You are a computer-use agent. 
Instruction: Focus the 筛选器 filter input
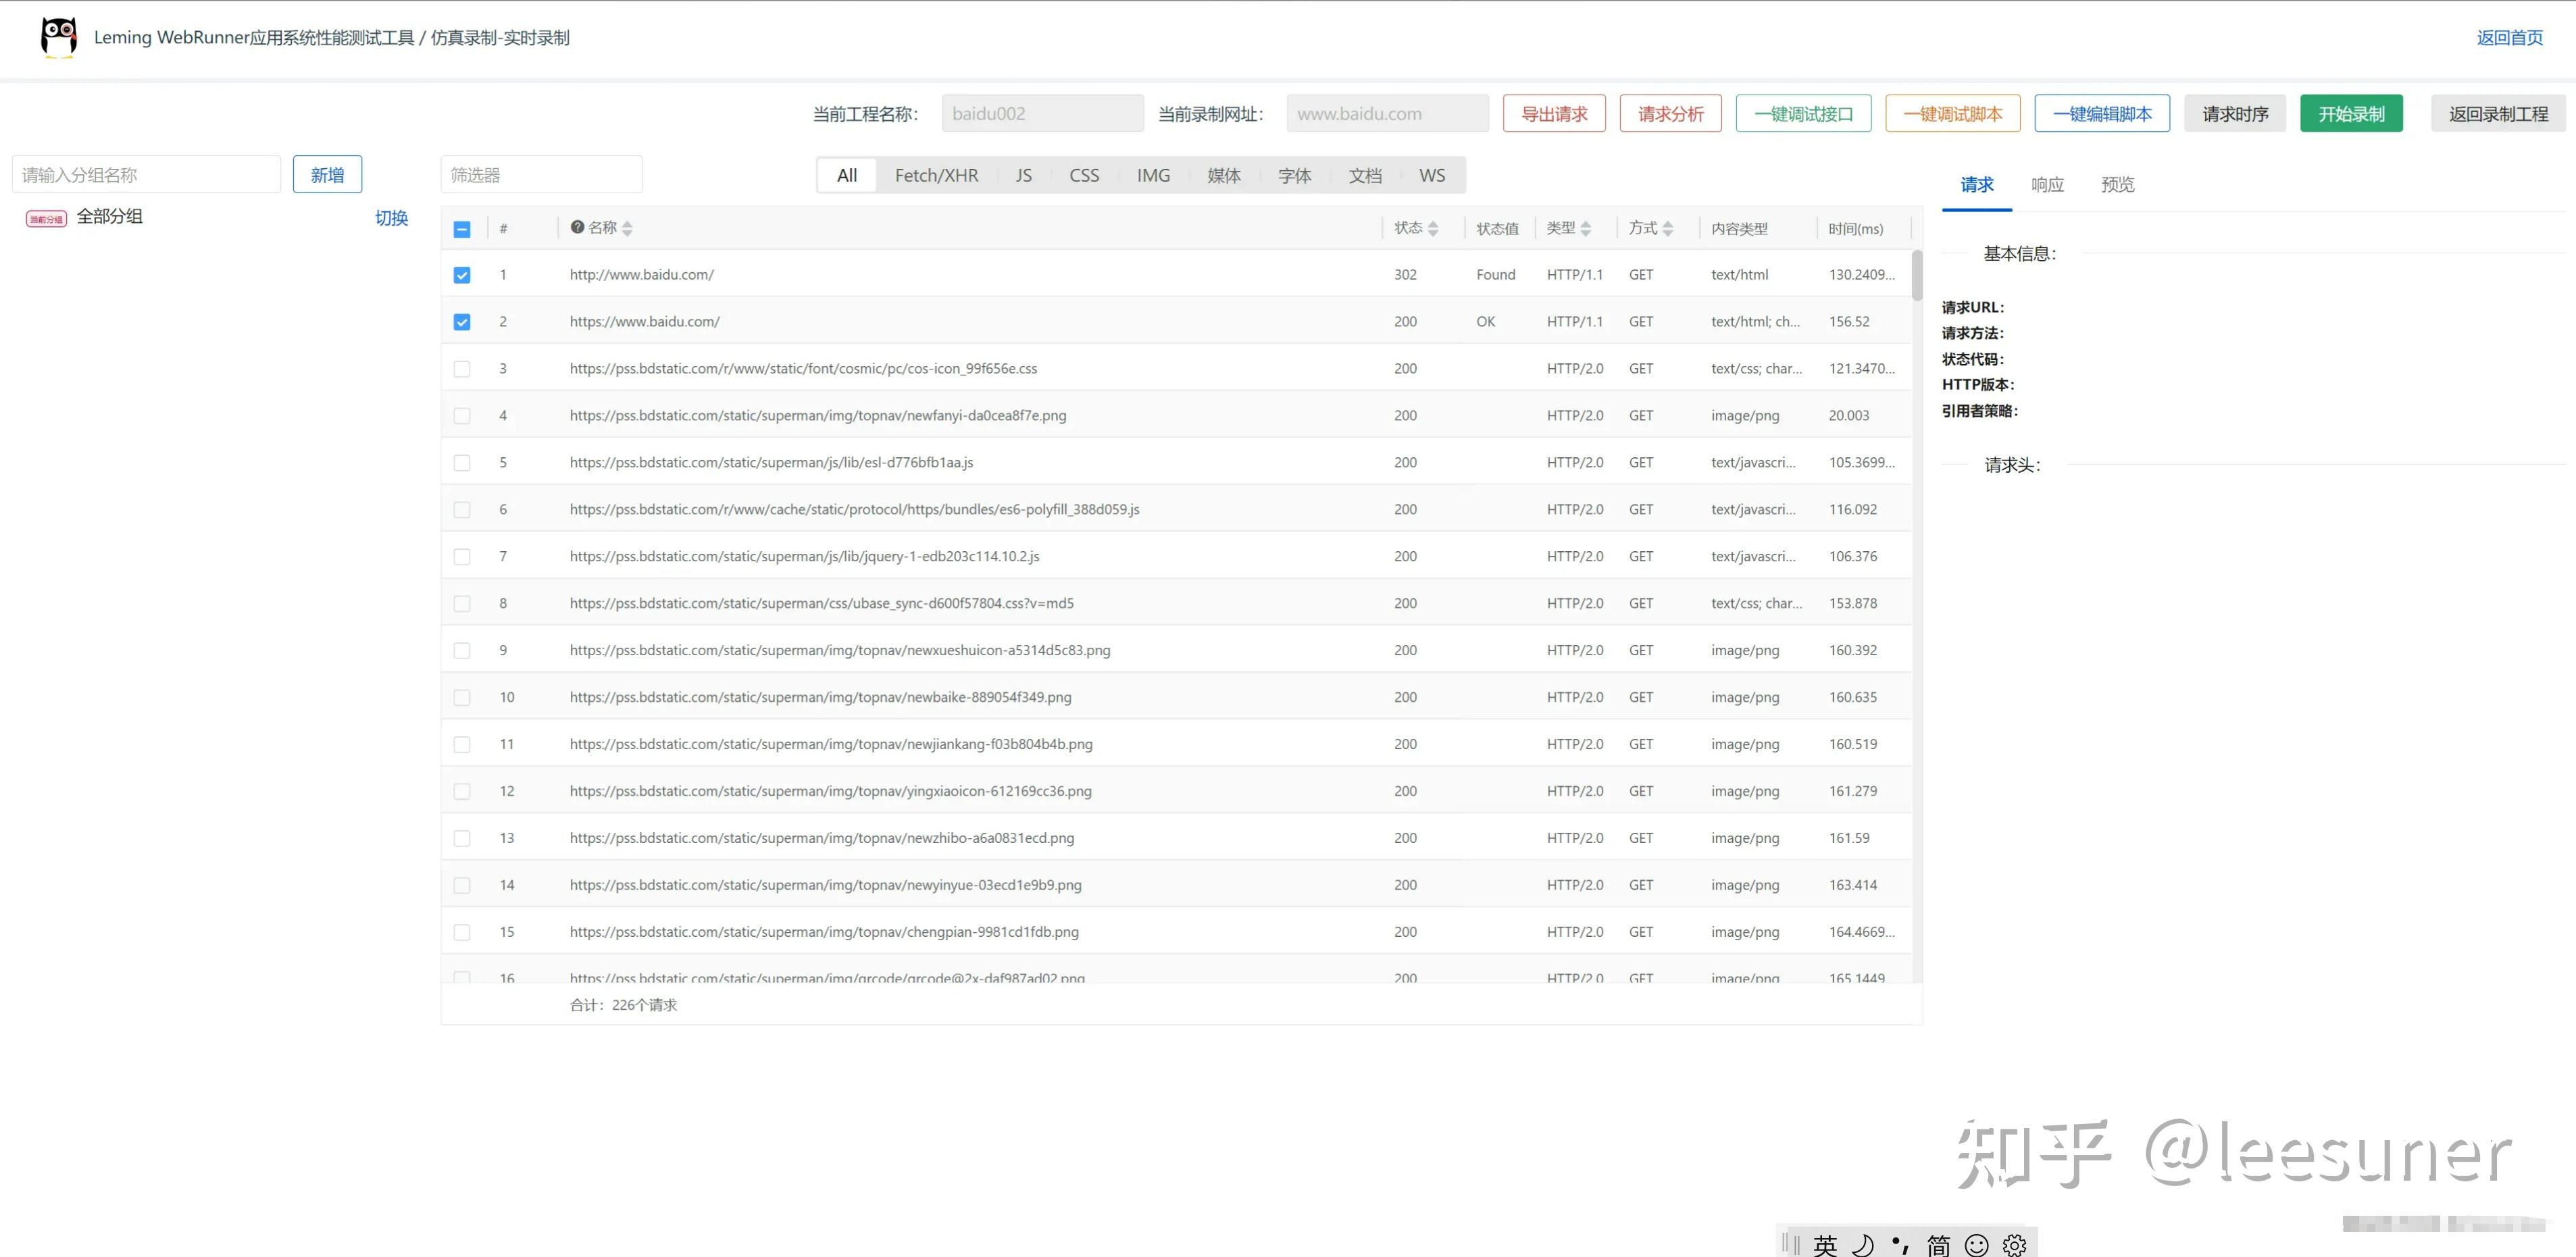pos(541,175)
